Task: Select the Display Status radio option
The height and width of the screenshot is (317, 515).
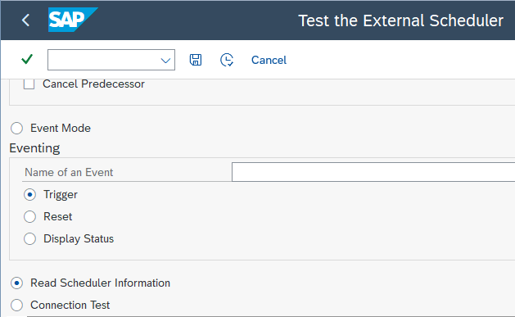Action: (30, 239)
